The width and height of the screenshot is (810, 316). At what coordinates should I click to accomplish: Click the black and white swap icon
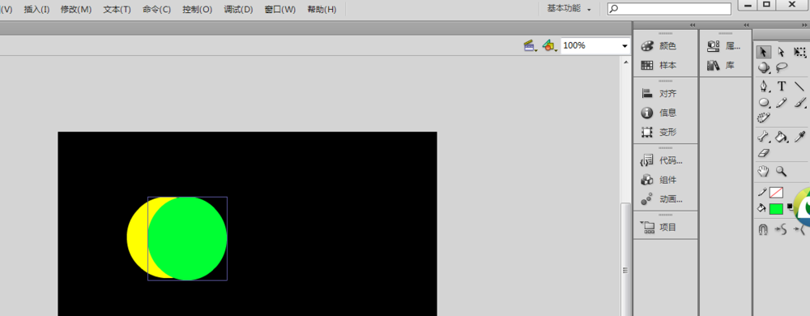click(791, 207)
